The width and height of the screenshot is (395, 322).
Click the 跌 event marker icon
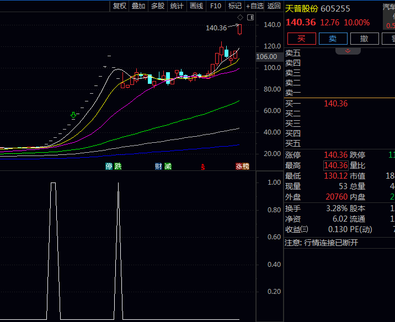point(118,166)
